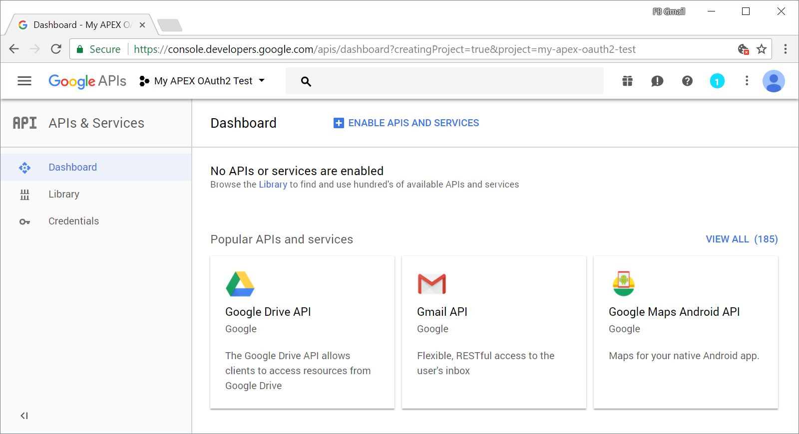Click ENABLE APIS AND SERVICES
The width and height of the screenshot is (799, 434).
[406, 123]
